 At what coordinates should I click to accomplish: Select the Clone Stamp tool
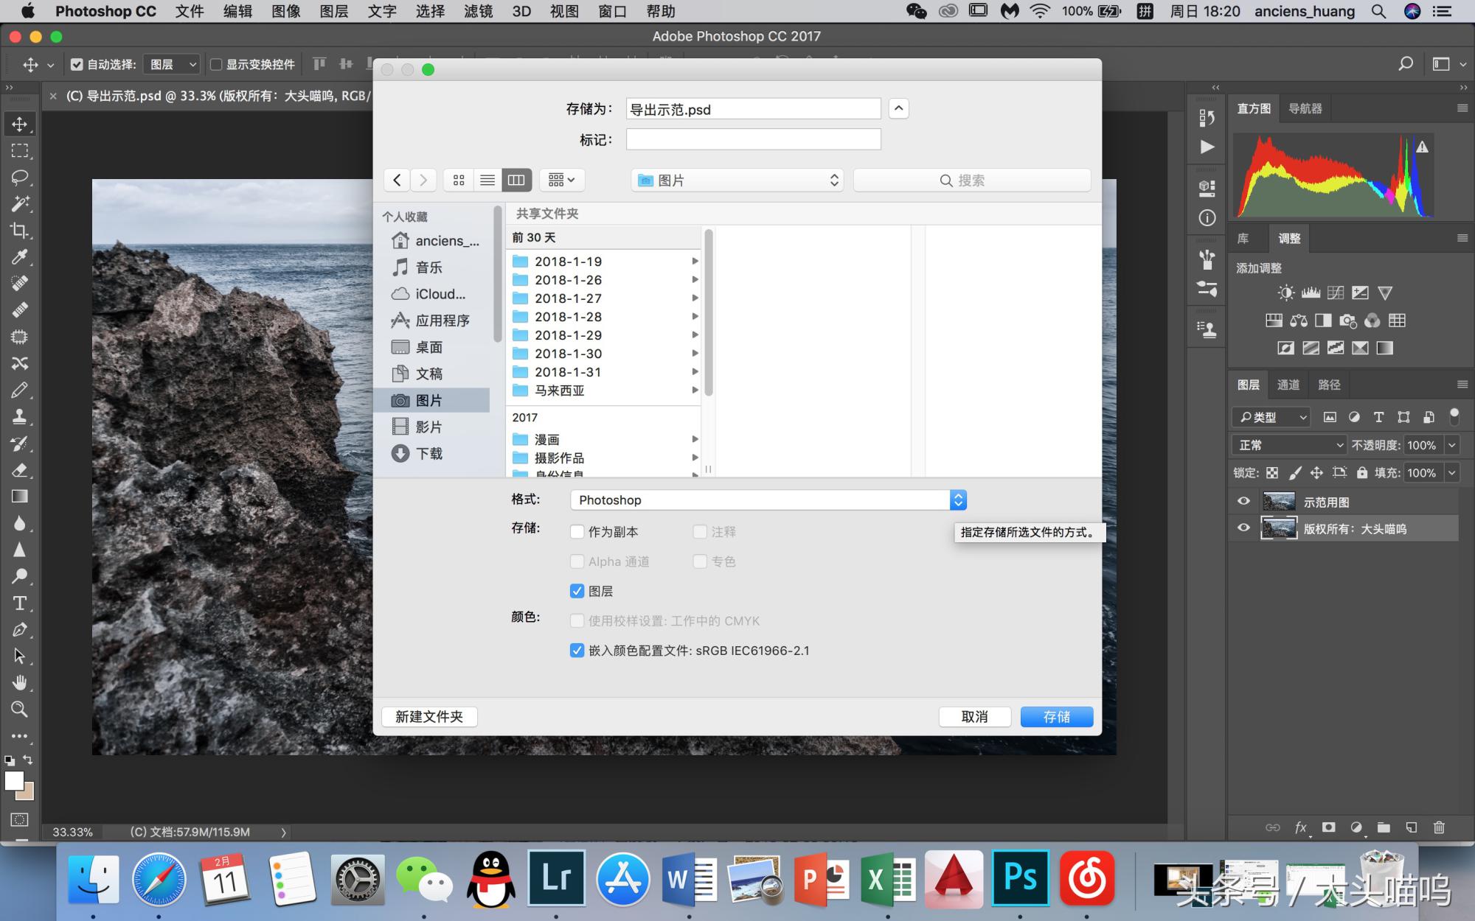click(x=20, y=416)
